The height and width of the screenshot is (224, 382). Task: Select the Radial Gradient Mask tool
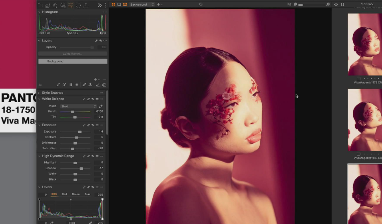[x=77, y=85]
